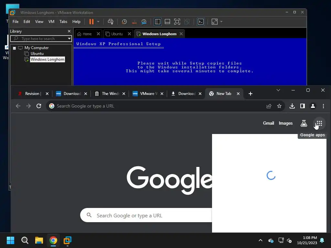Click Send Ctrl+Alt+Del icon in VMware toolbar

[x=111, y=22]
